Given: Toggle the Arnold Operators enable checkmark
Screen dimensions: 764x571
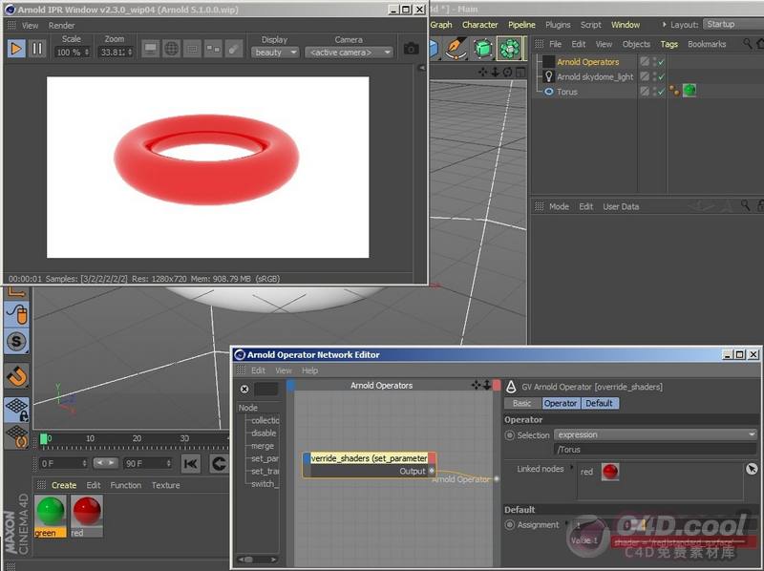Looking at the screenshot, I should [661, 62].
